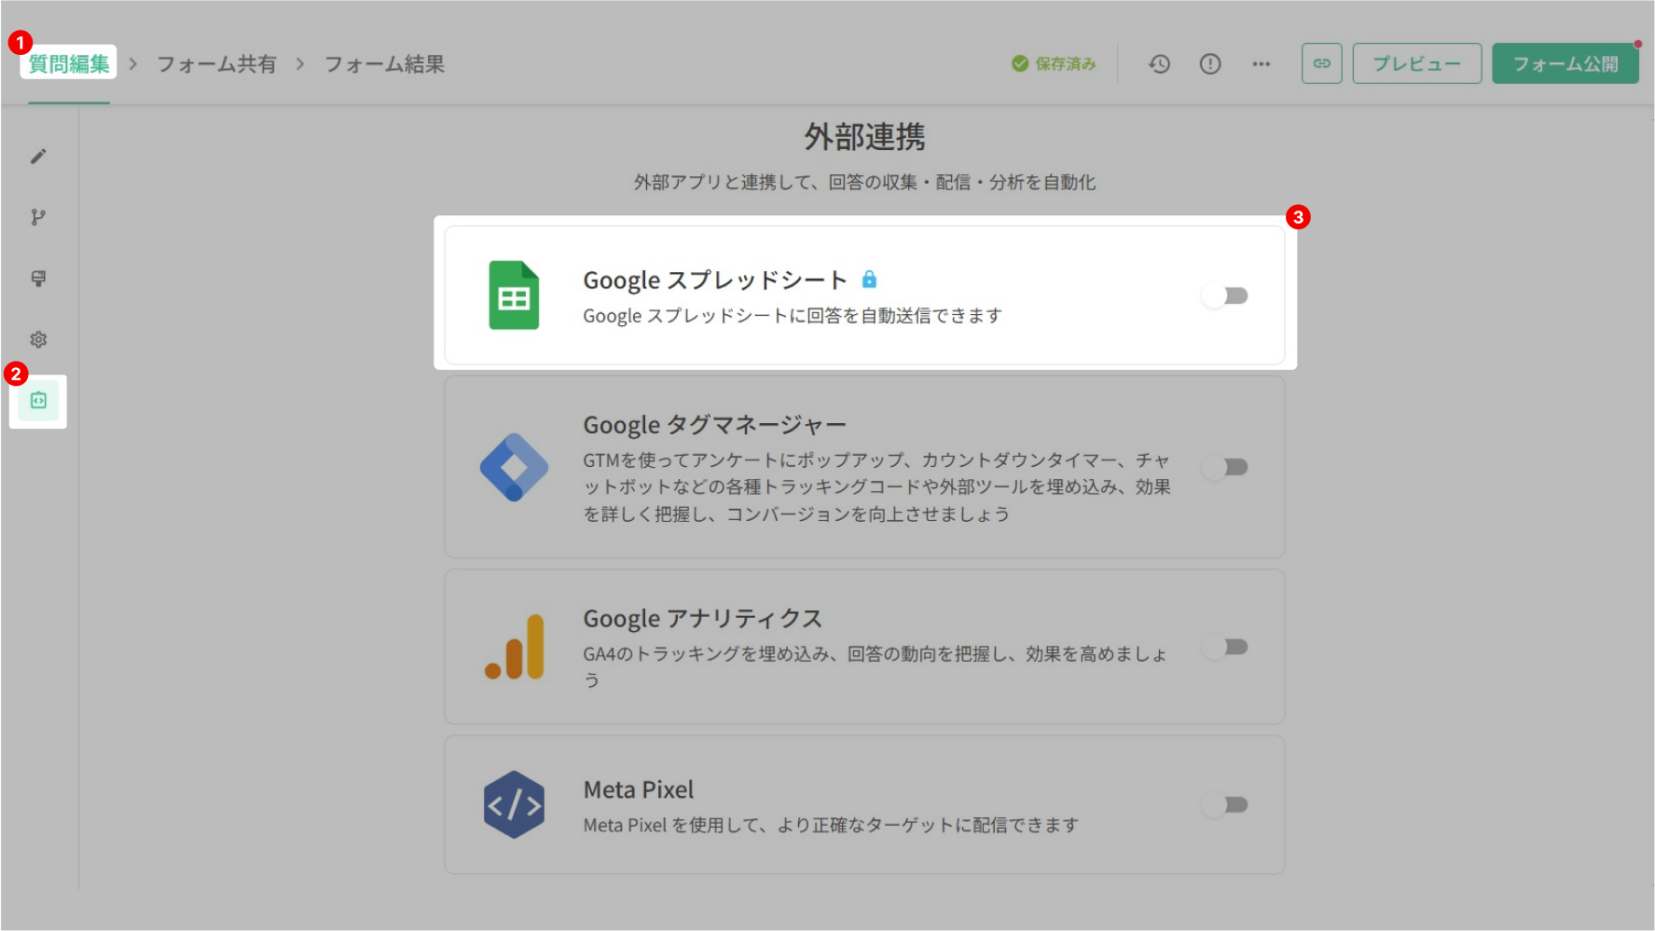Click the プレビュー button
This screenshot has width=1655, height=931.
pos(1417,63)
